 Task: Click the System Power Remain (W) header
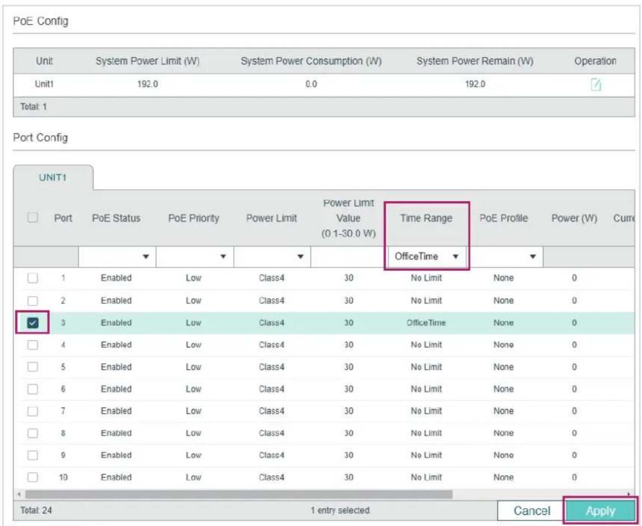tap(475, 61)
